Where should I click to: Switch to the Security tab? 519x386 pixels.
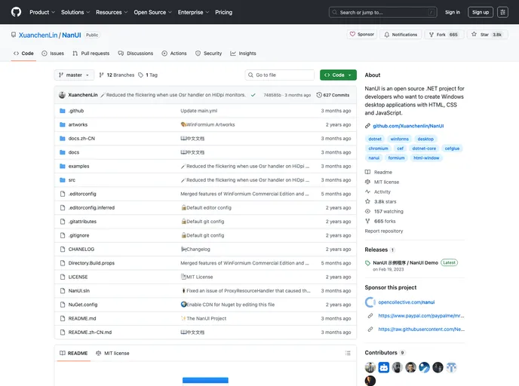pos(208,54)
